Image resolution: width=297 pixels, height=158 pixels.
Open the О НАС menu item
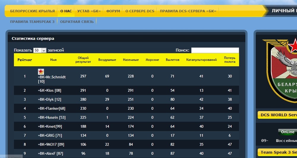[66, 11]
